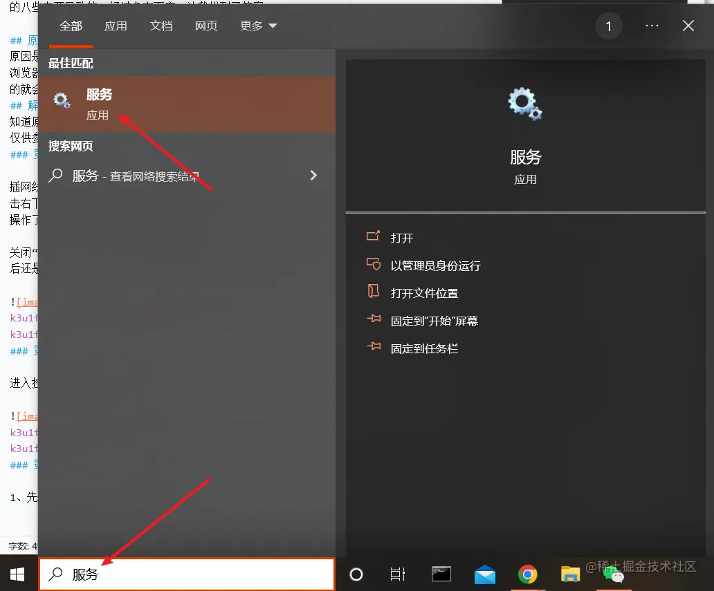Image resolution: width=714 pixels, height=591 pixels.
Task: Click the large 服务 gears icon in preview
Action: (x=525, y=104)
